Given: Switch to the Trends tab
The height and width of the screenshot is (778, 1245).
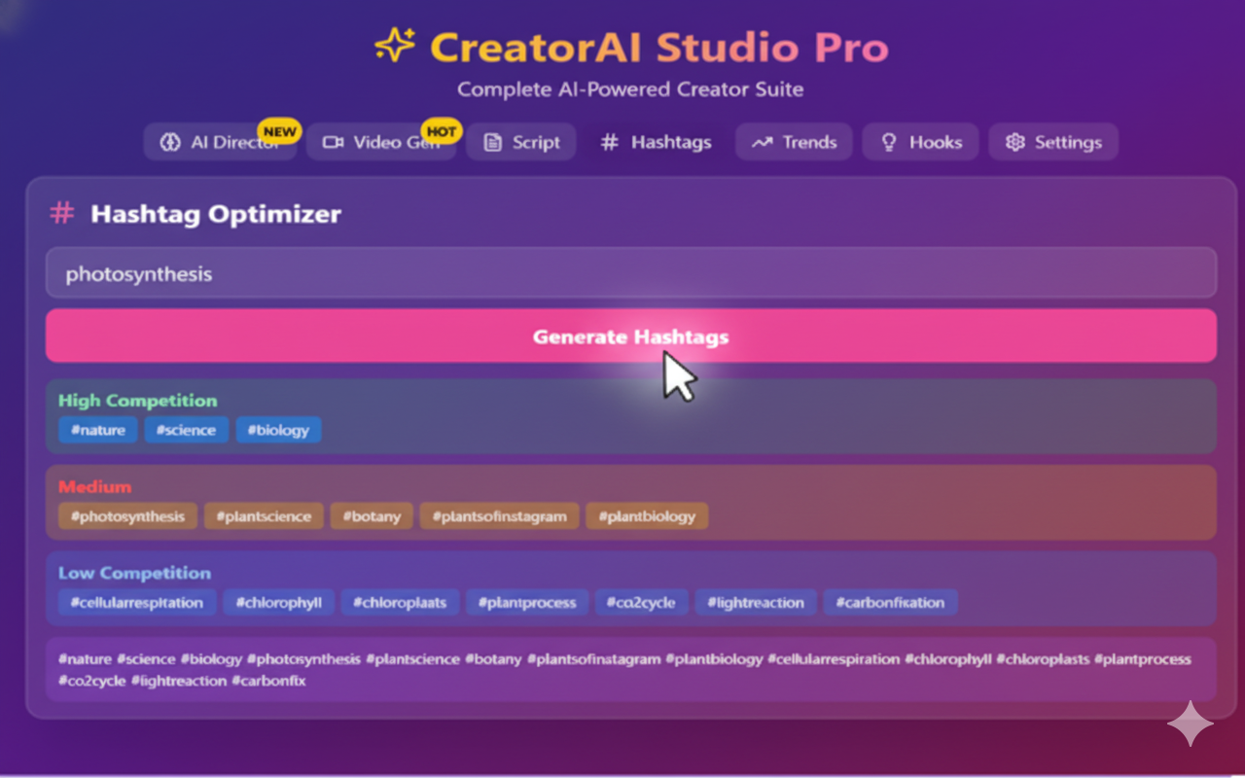Looking at the screenshot, I should 794,141.
